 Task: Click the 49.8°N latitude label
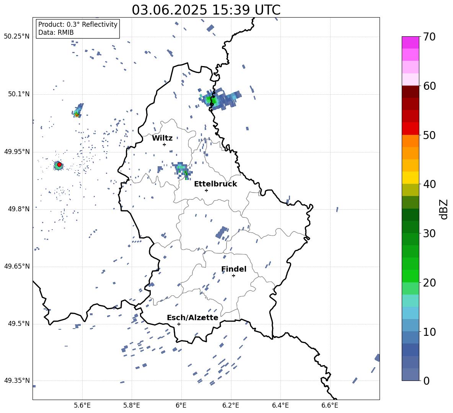click(x=19, y=209)
